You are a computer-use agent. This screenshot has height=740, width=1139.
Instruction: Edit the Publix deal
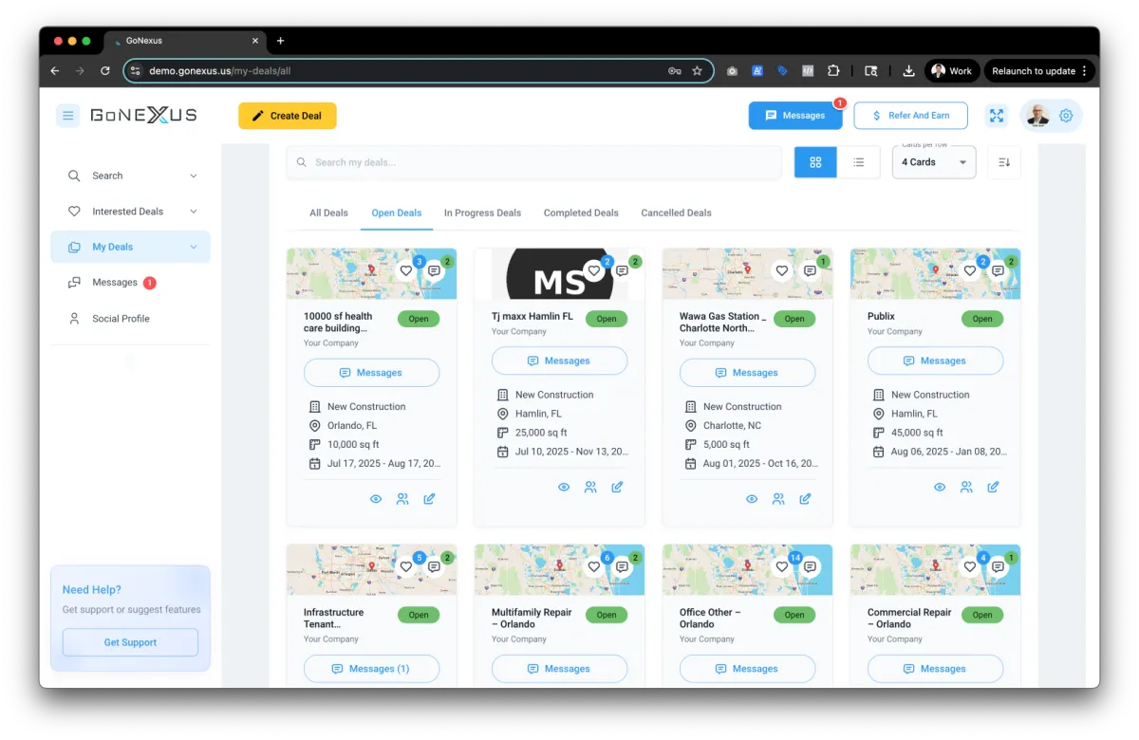tap(993, 487)
